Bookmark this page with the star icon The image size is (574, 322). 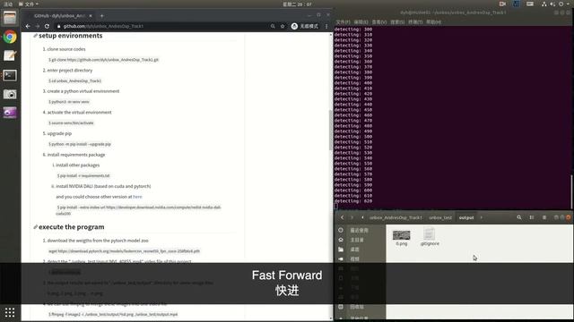tap(283, 26)
